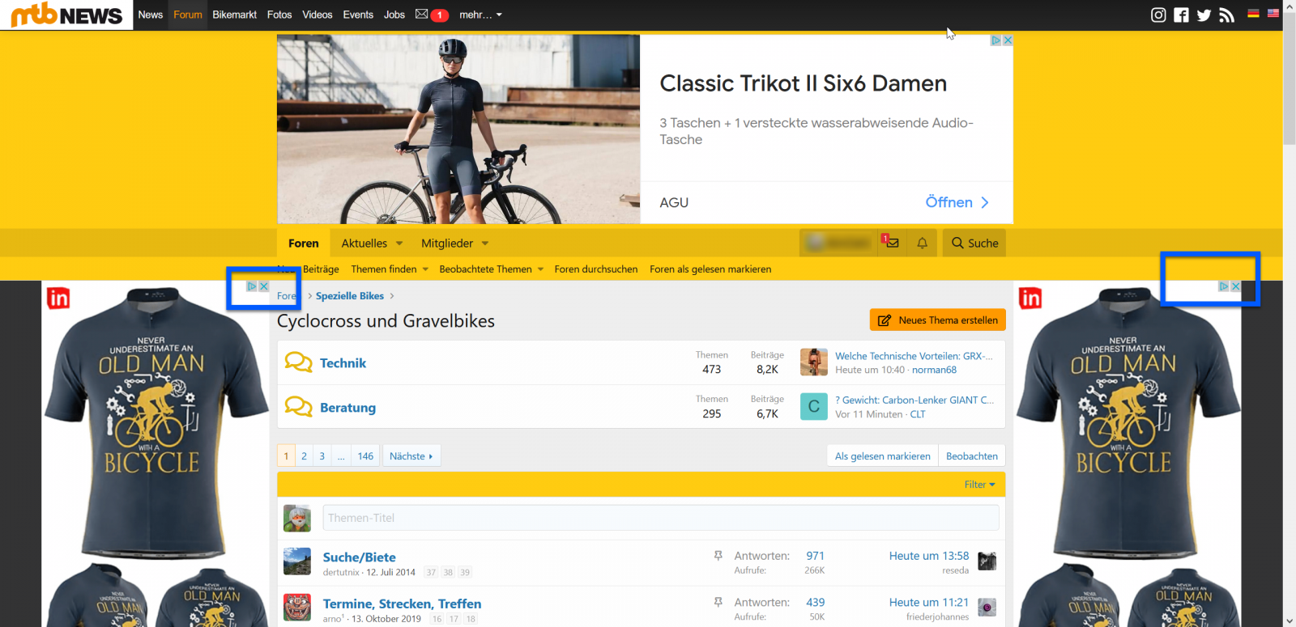
Task: Open inbox envelope in forum navigation
Action: tap(892, 243)
